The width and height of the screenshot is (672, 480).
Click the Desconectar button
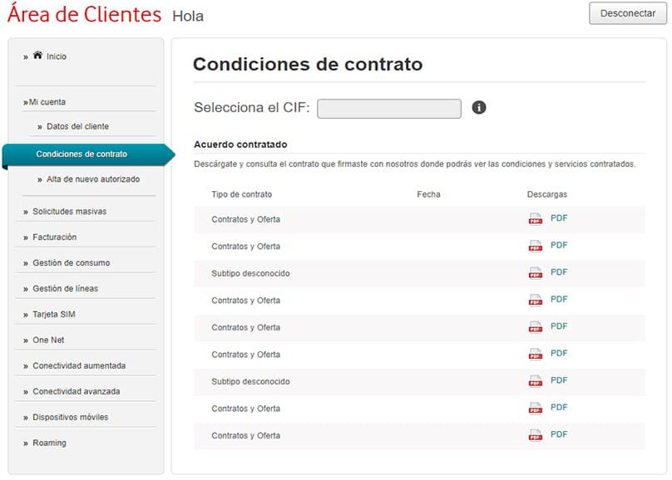(628, 13)
